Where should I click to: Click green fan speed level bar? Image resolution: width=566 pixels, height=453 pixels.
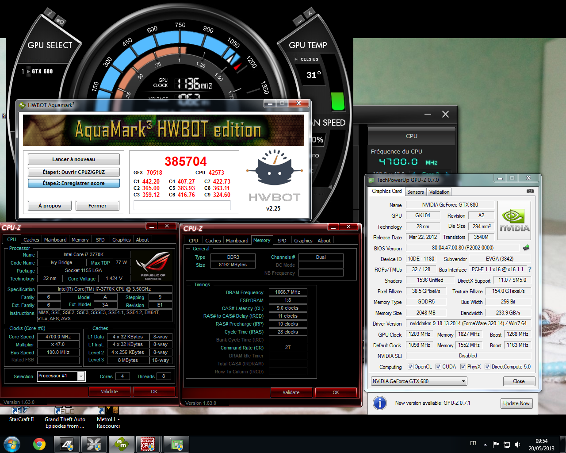(338, 101)
